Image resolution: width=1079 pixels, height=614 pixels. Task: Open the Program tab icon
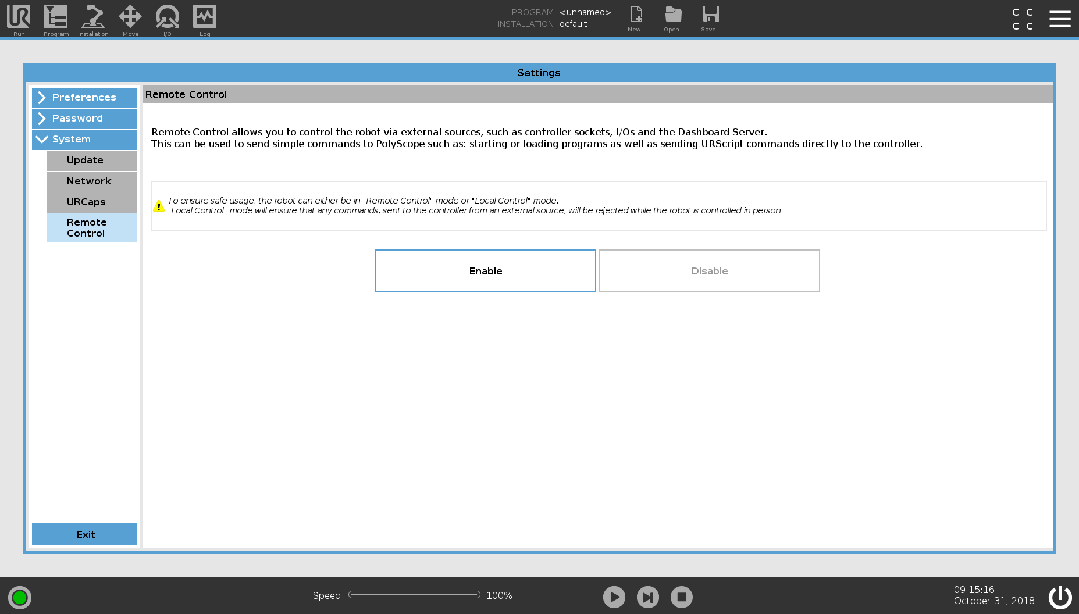coord(56,20)
